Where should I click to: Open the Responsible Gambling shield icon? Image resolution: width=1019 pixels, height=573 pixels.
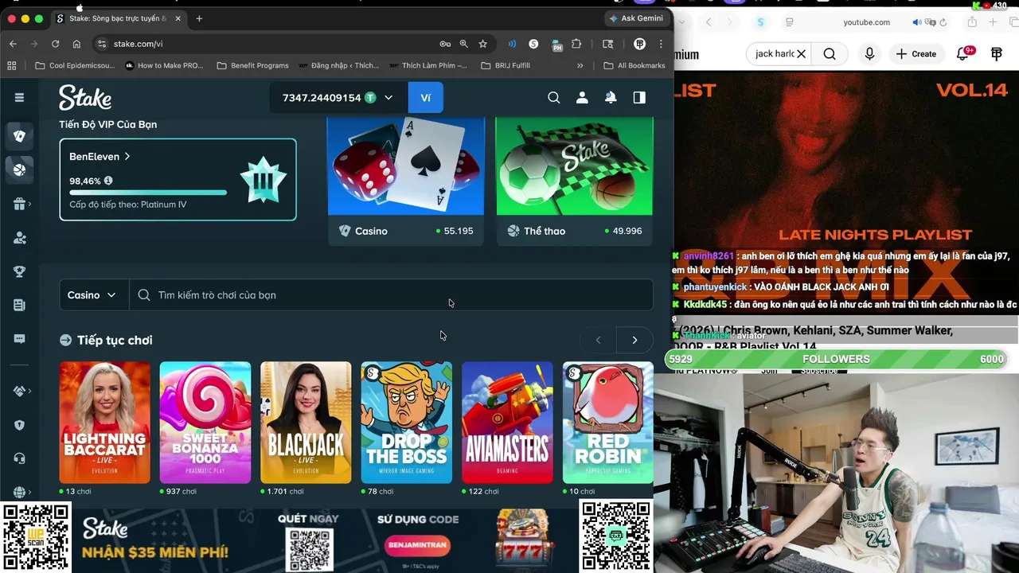(x=20, y=425)
